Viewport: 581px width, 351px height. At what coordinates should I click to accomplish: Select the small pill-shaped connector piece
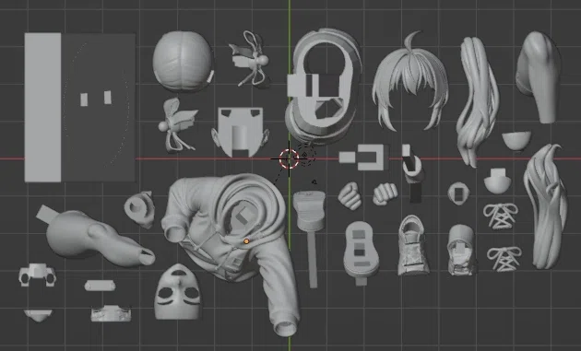click(x=100, y=286)
